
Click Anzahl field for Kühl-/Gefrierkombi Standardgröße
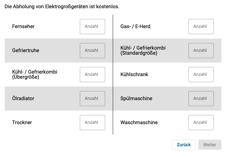tap(201, 51)
